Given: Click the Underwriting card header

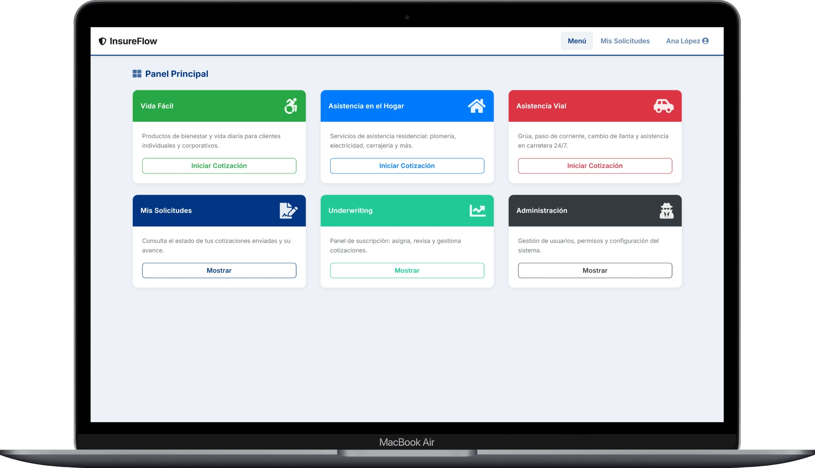Looking at the screenshot, I should (386, 211).
